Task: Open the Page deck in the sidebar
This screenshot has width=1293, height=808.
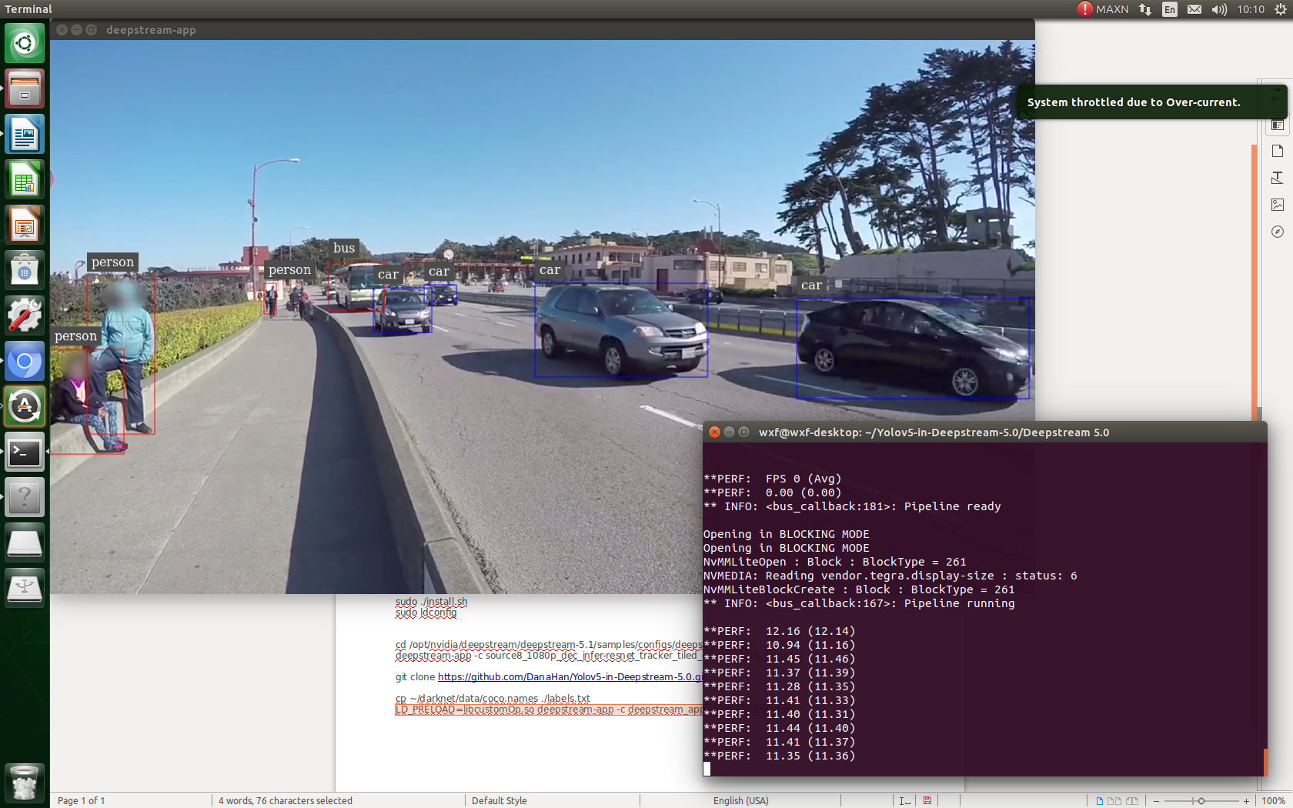Action: [x=1277, y=151]
